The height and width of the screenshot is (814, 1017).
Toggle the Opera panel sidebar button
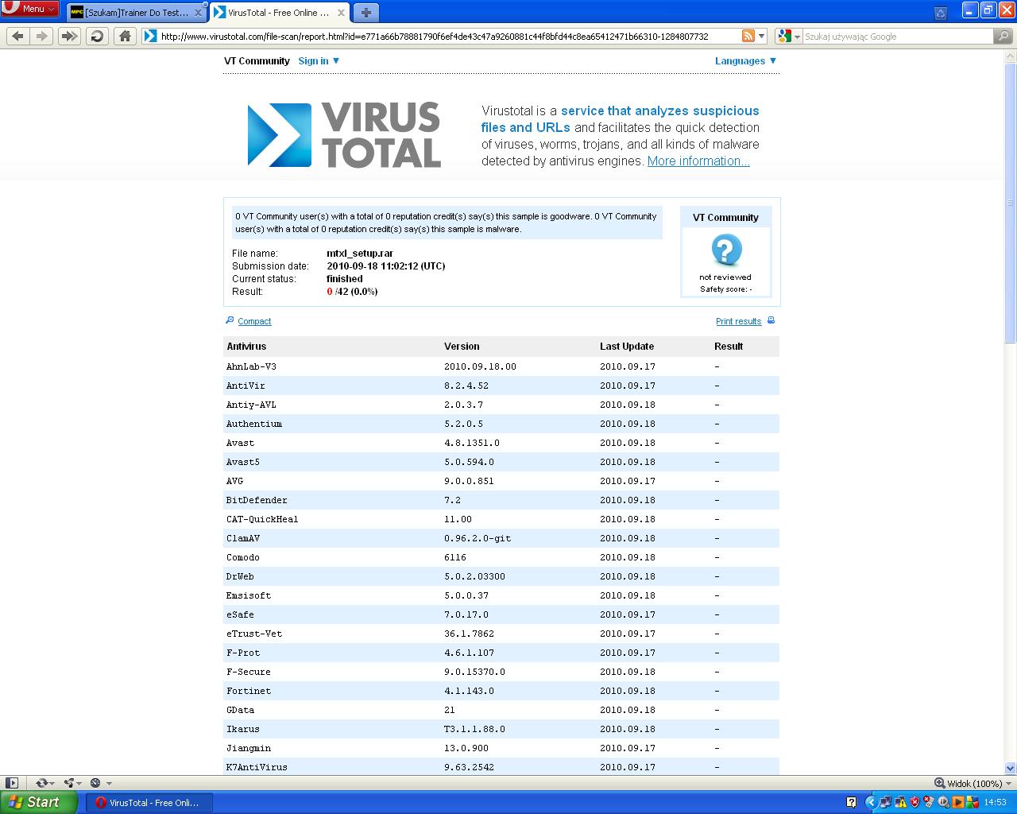(x=11, y=783)
